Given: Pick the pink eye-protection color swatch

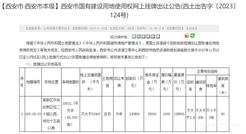Looking at the screenshot, I should (x=148, y=36).
